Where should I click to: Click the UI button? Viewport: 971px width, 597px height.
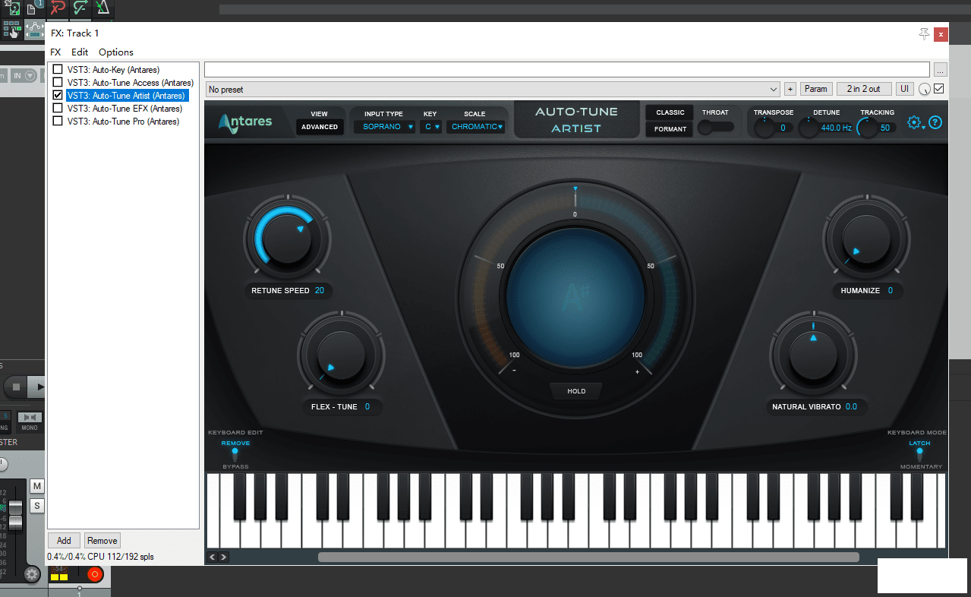[905, 89]
